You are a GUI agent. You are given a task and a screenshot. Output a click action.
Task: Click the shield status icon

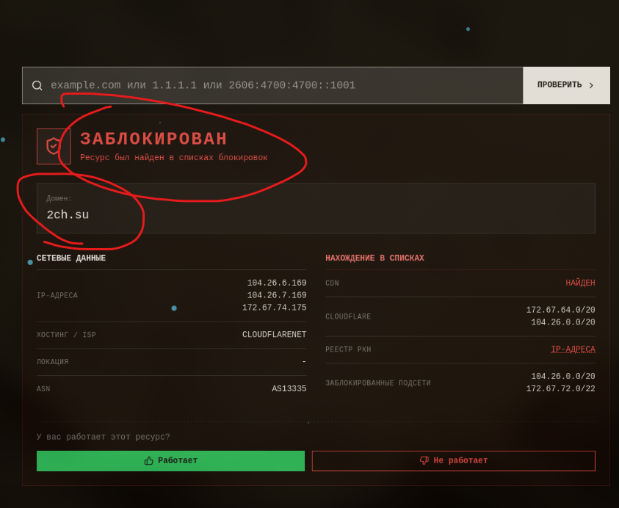[x=54, y=146]
